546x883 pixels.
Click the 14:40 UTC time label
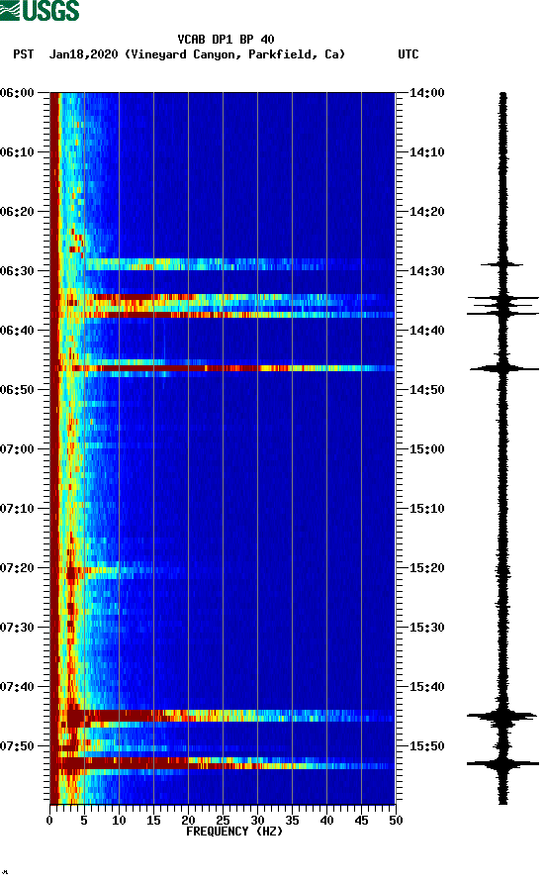426,331
